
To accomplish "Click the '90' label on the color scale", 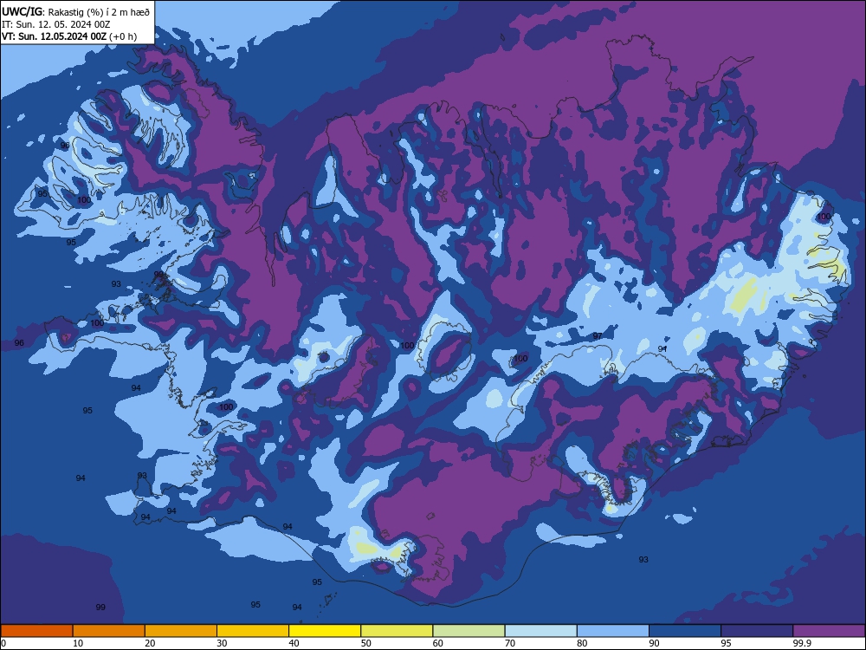I will coord(654,643).
